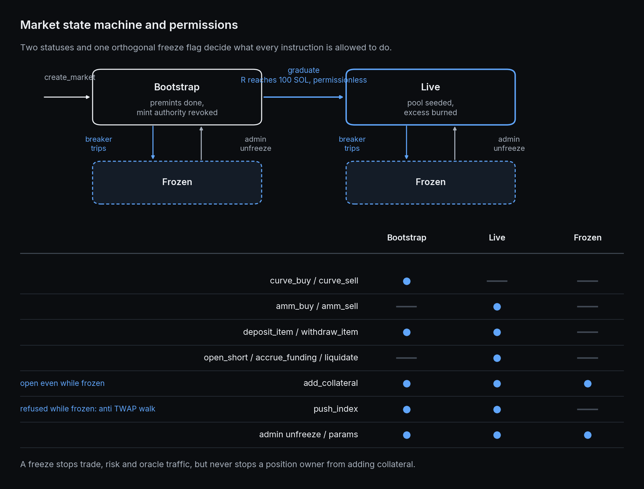Screen dimensions: 644x489
Task: Click Live dash in curve_buy / curve_sell row
Action: 497,281
